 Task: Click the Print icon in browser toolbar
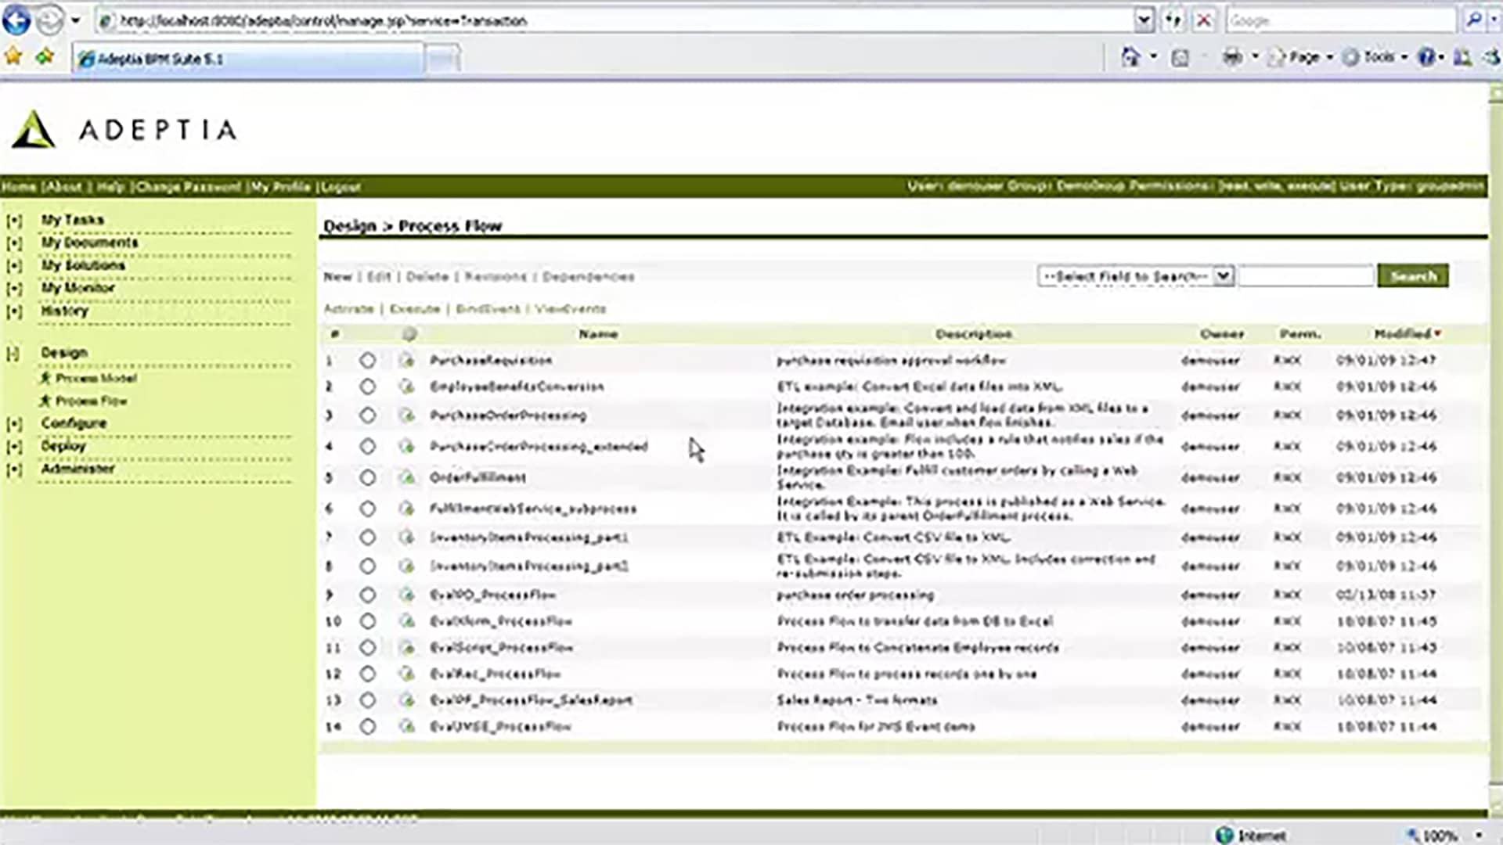(1232, 57)
